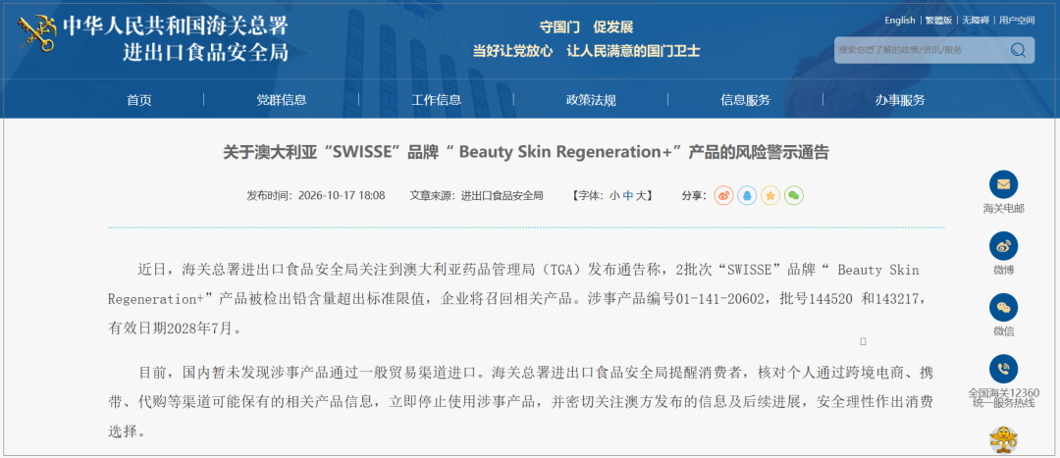The height and width of the screenshot is (458, 1060).
Task: Switch to English version link
Action: pyautogui.click(x=900, y=21)
